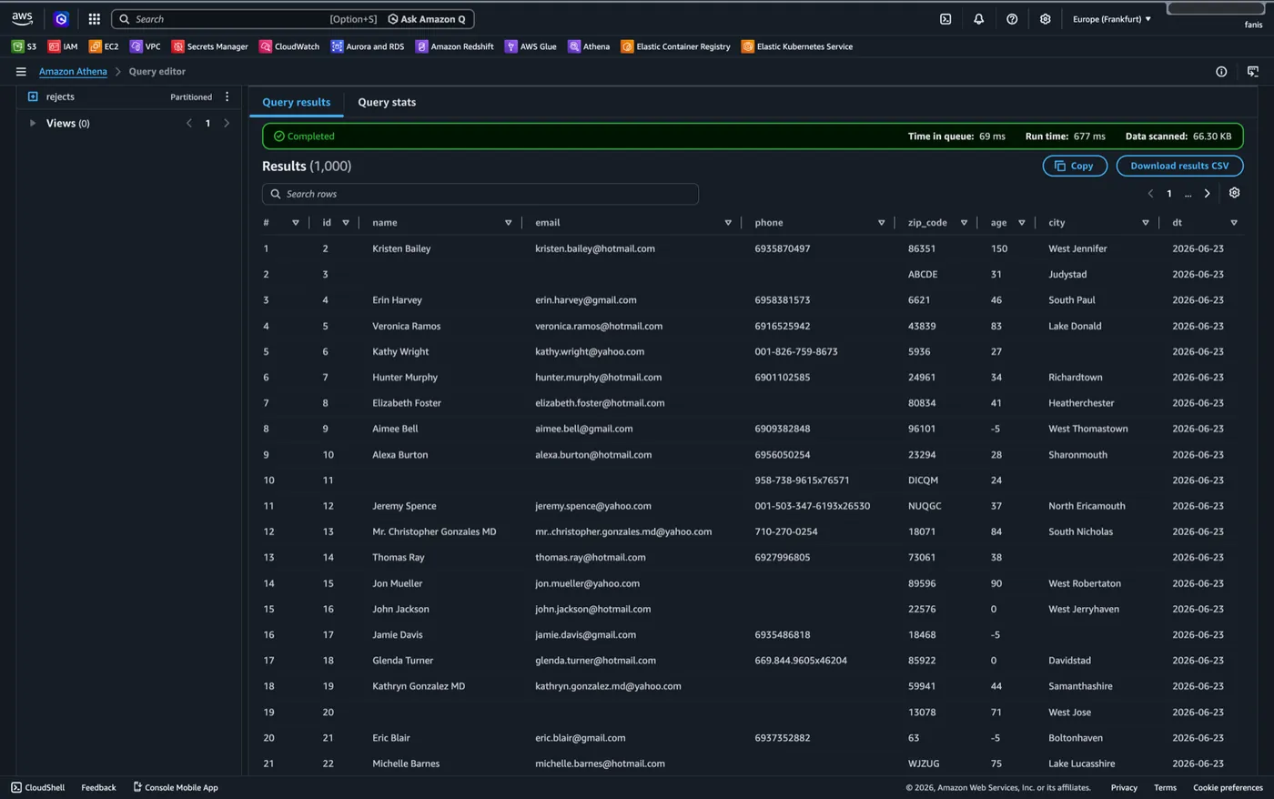Open the help question-mark icon
This screenshot has width=1274, height=799.
pyautogui.click(x=1012, y=18)
